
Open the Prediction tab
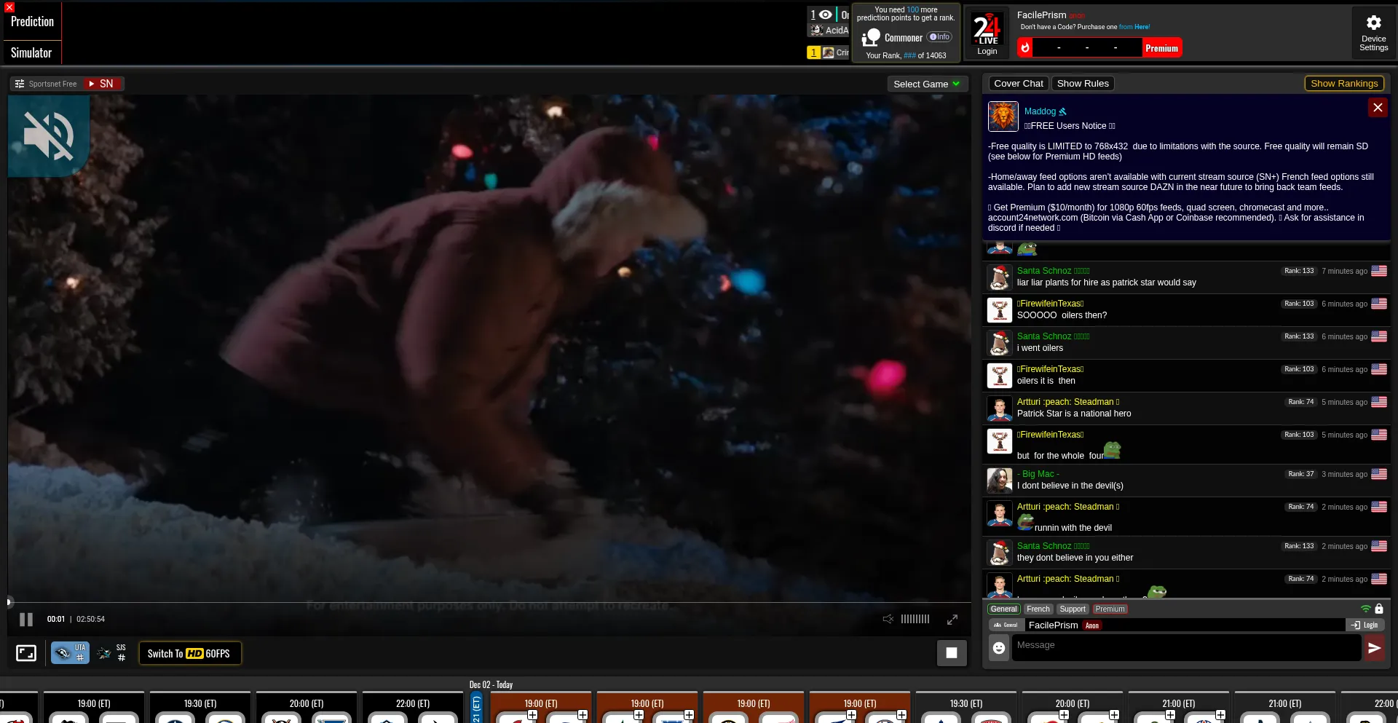pos(32,22)
